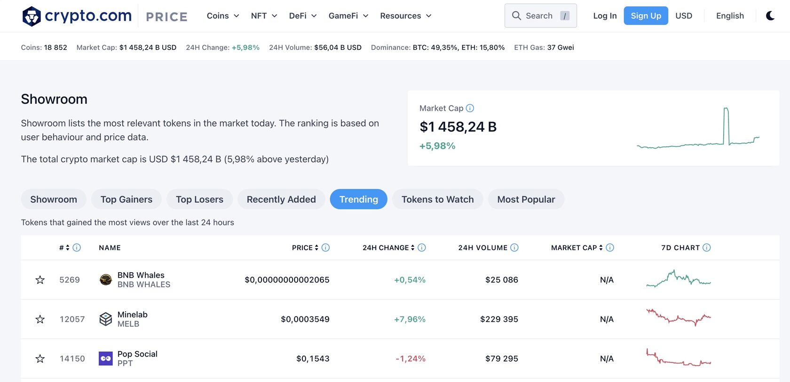This screenshot has height=382, width=790.
Task: Change language from English
Action: [x=730, y=16]
